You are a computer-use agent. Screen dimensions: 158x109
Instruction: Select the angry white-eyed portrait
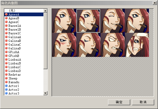(x=113, y=45)
